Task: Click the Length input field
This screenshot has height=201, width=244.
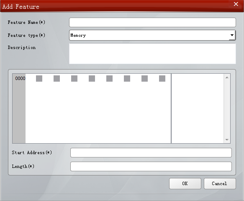Action: [x=151, y=166]
